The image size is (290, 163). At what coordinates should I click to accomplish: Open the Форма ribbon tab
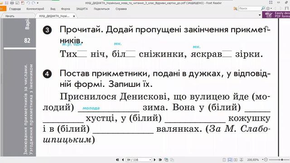coord(65,9)
